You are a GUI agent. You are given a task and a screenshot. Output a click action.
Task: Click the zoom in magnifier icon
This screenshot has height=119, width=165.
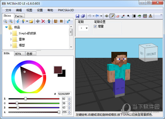pos(11,21)
